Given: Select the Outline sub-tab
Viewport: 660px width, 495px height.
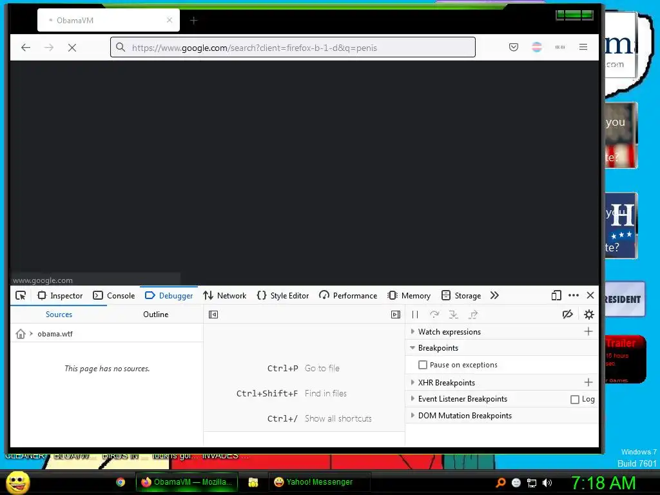Looking at the screenshot, I should click(156, 315).
